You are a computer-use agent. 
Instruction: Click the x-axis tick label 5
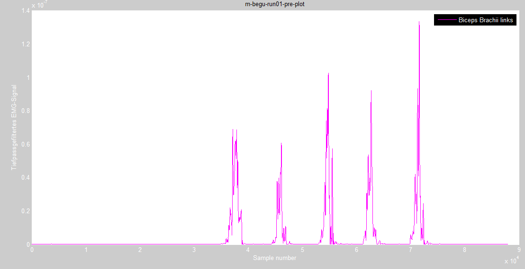[x=302, y=250]
